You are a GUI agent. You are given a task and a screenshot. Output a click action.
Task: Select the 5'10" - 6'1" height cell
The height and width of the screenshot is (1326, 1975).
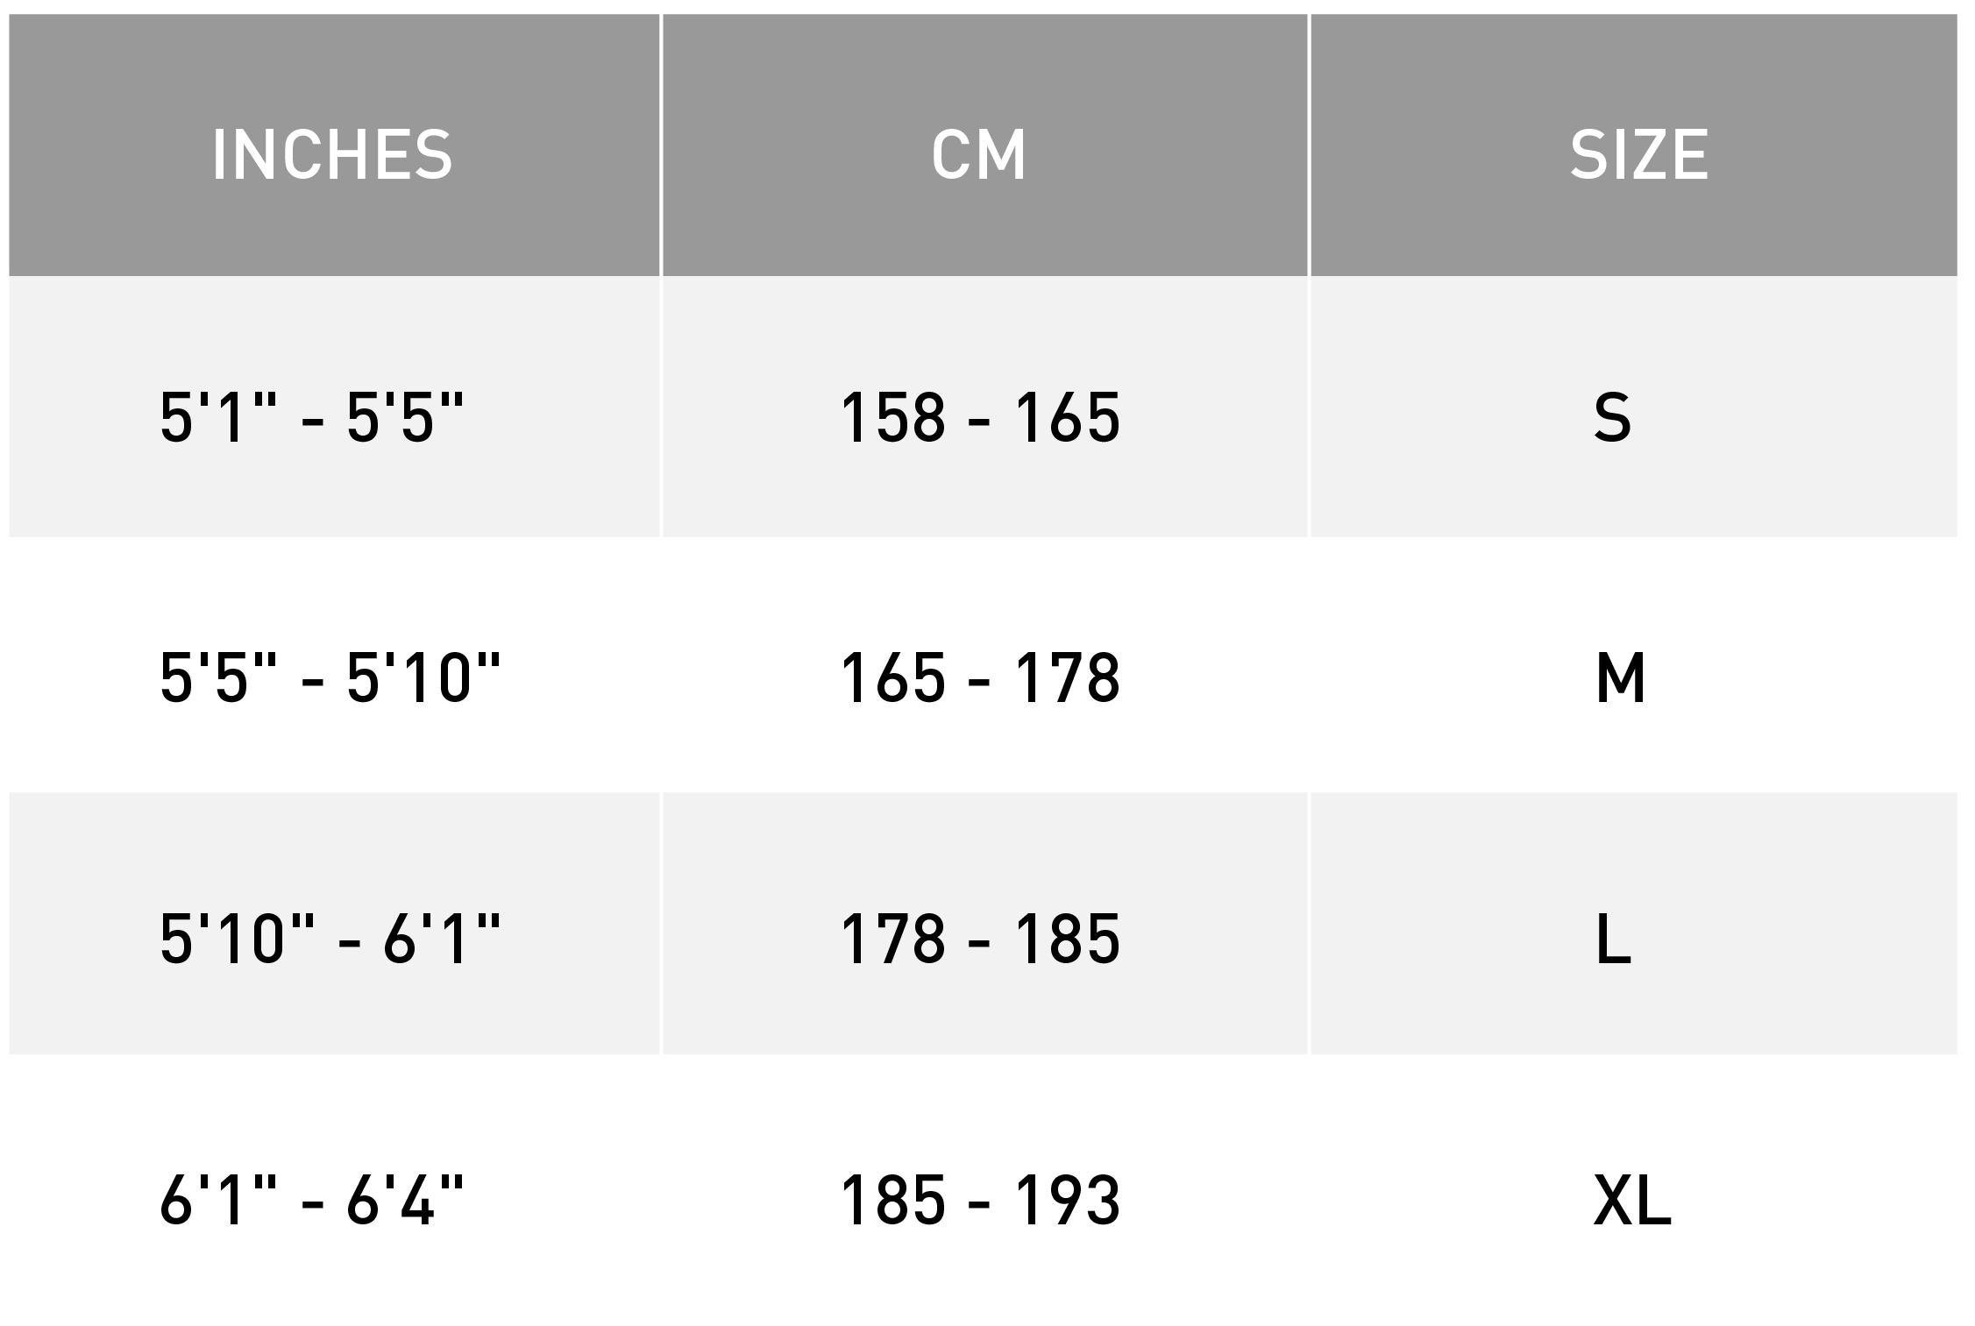coord(333,924)
